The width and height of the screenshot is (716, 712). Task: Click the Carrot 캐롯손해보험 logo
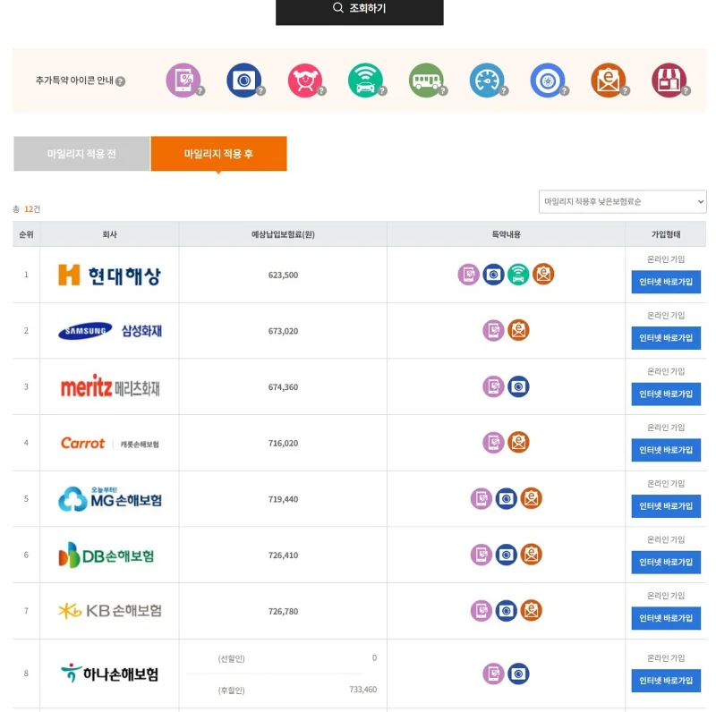109,443
